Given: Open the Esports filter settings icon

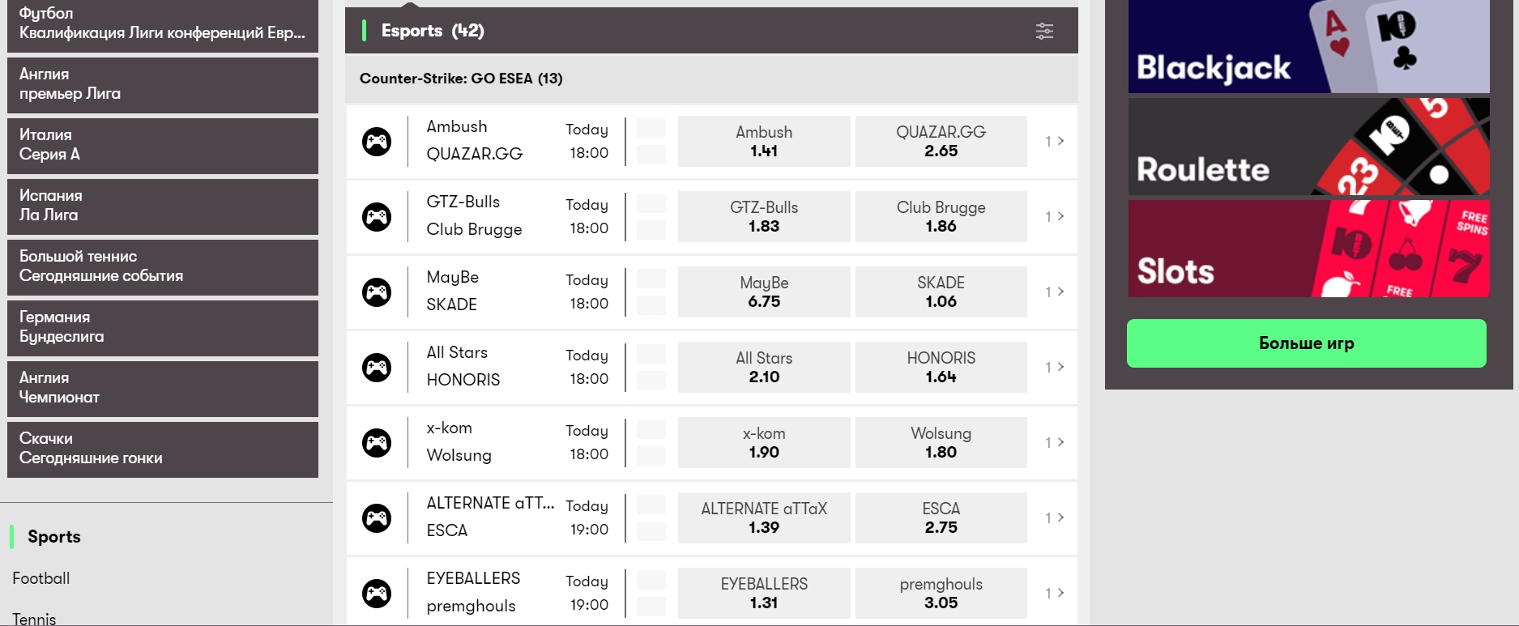Looking at the screenshot, I should point(1044,31).
